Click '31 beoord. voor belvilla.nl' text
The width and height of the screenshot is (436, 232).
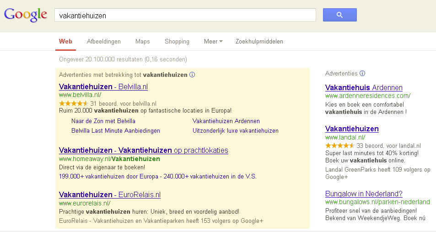tap(124, 104)
